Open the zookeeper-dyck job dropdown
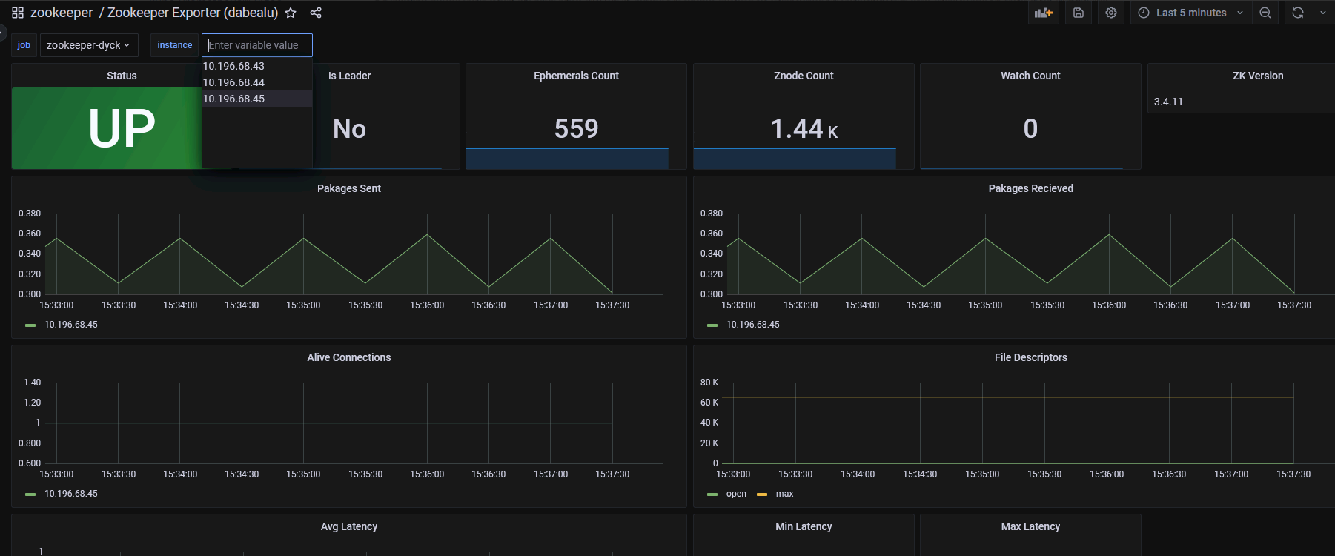Screen dimensions: 1335x556 click(88, 45)
